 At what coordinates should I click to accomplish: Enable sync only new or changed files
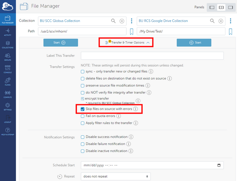(82, 72)
